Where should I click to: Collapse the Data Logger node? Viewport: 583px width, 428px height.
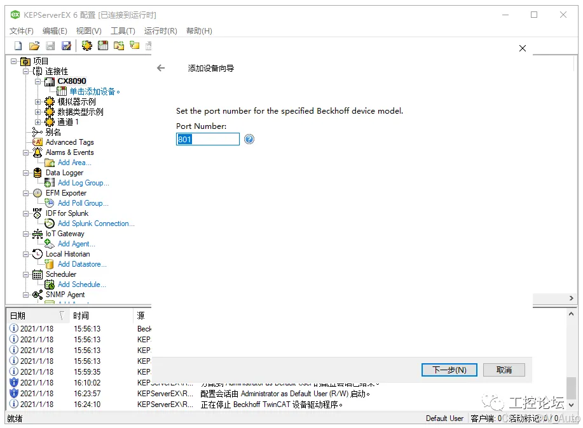25,173
